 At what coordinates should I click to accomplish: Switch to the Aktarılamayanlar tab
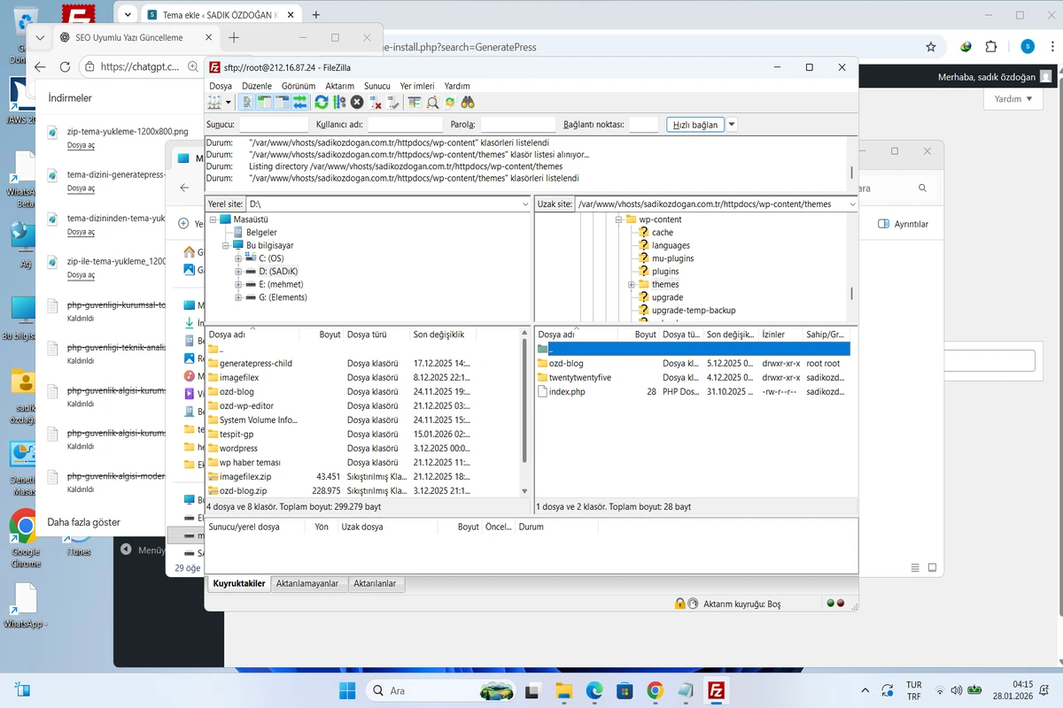click(x=307, y=584)
